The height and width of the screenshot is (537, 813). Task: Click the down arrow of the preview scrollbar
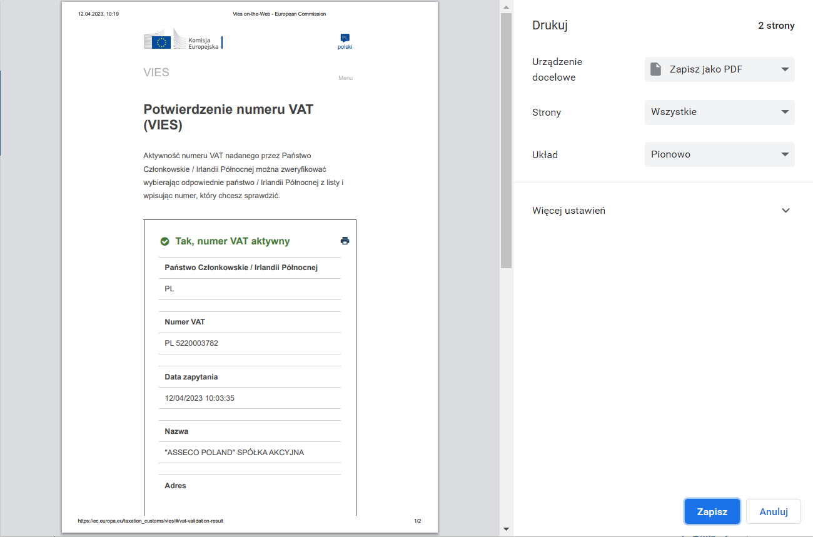tap(505, 529)
